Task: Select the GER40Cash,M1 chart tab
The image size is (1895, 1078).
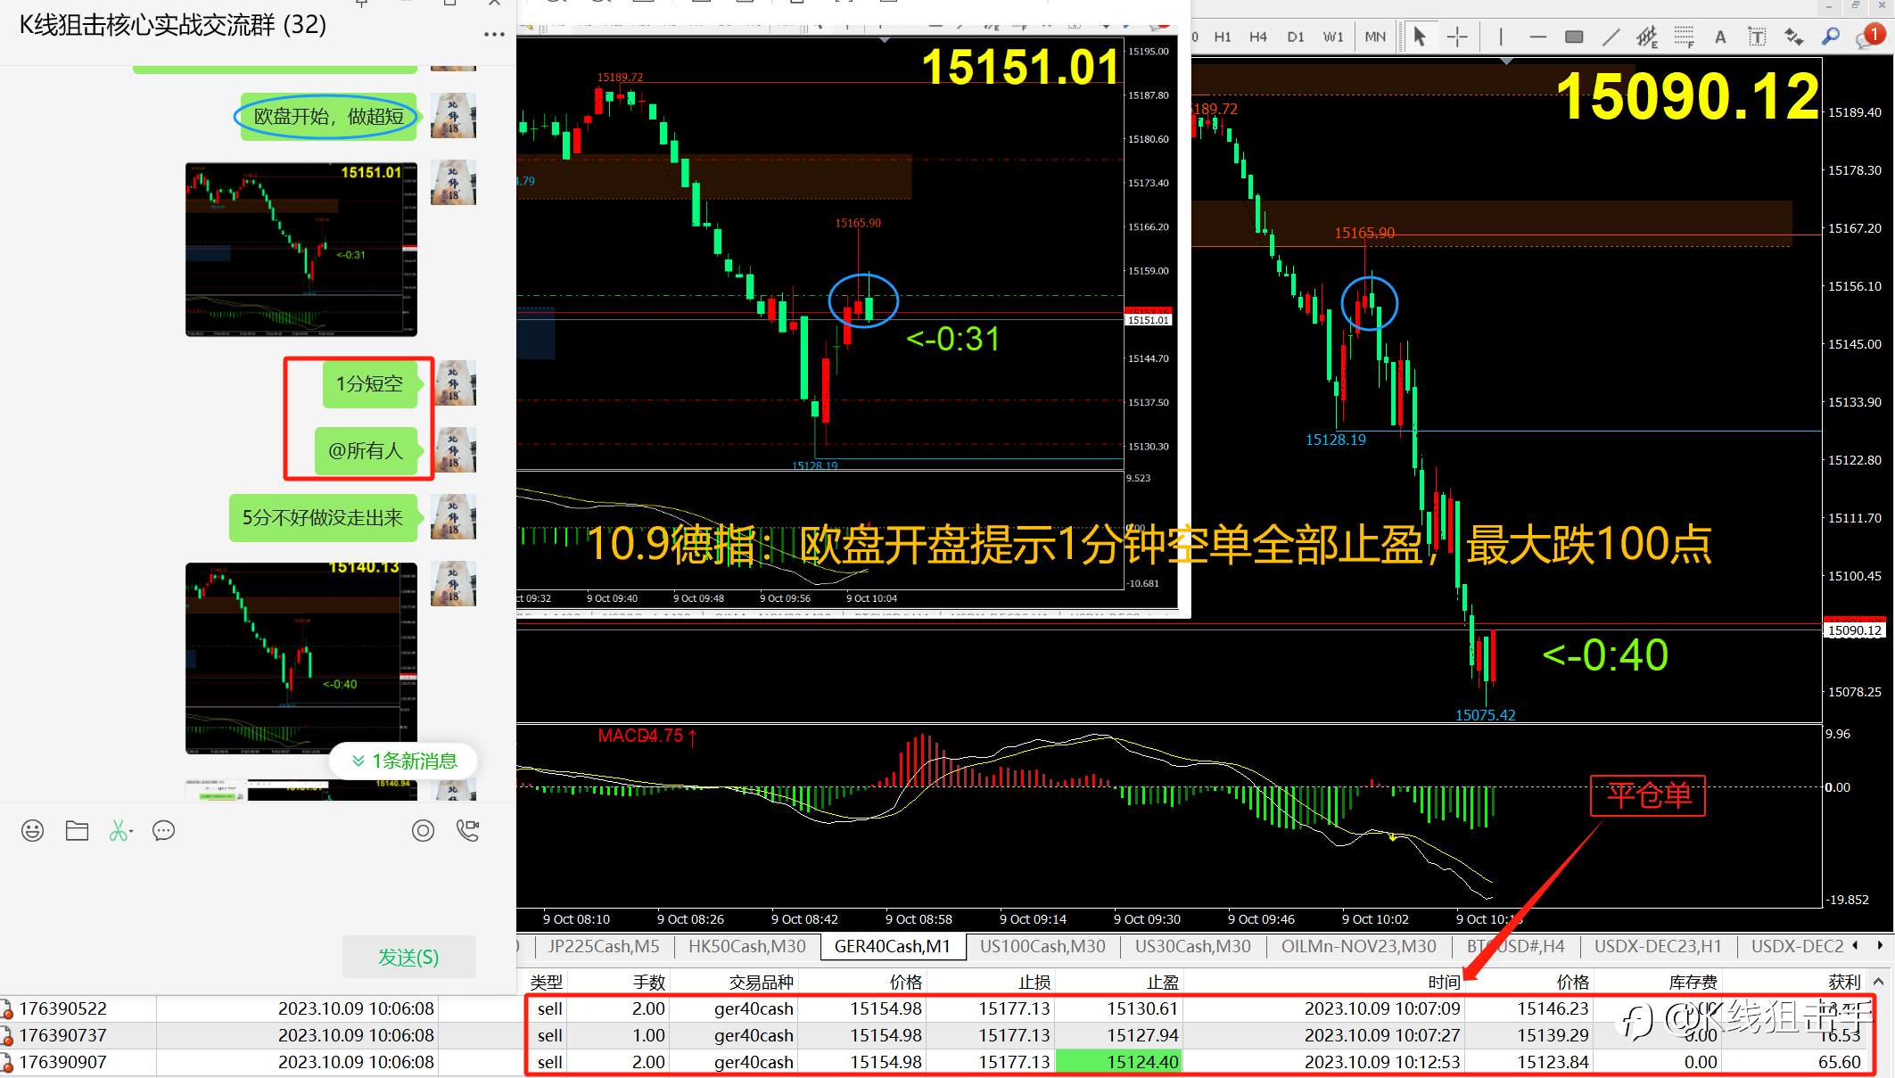Action: (893, 946)
